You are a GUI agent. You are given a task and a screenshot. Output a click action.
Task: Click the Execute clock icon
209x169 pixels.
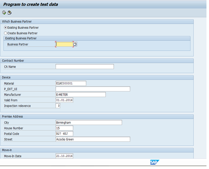(4, 13)
